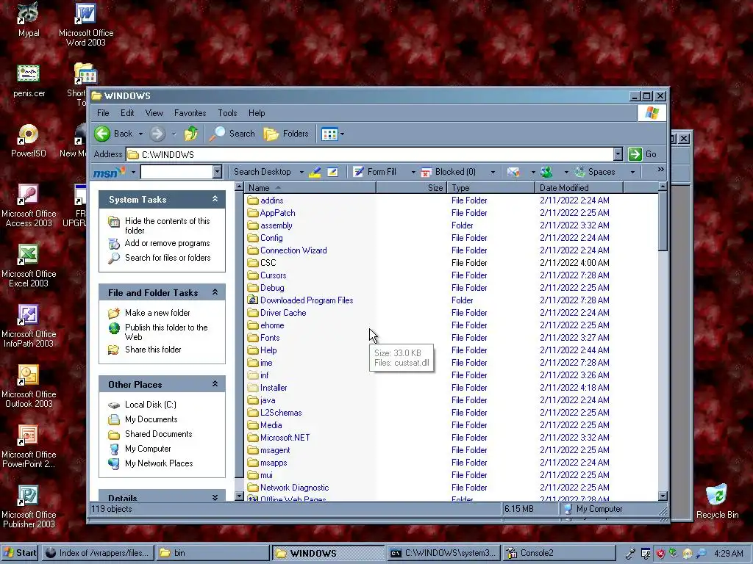Image resolution: width=753 pixels, height=564 pixels.
Task: Click Make a new folder
Action: (x=157, y=313)
